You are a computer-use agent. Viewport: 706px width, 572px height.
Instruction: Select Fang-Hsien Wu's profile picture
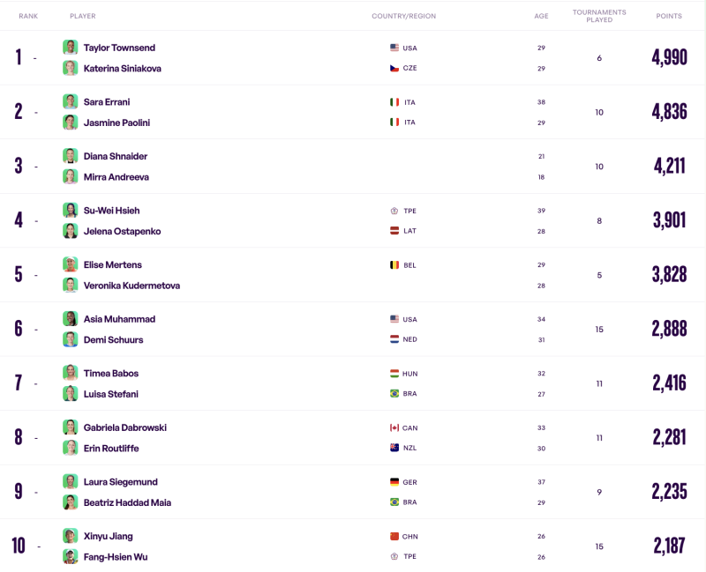click(x=71, y=556)
